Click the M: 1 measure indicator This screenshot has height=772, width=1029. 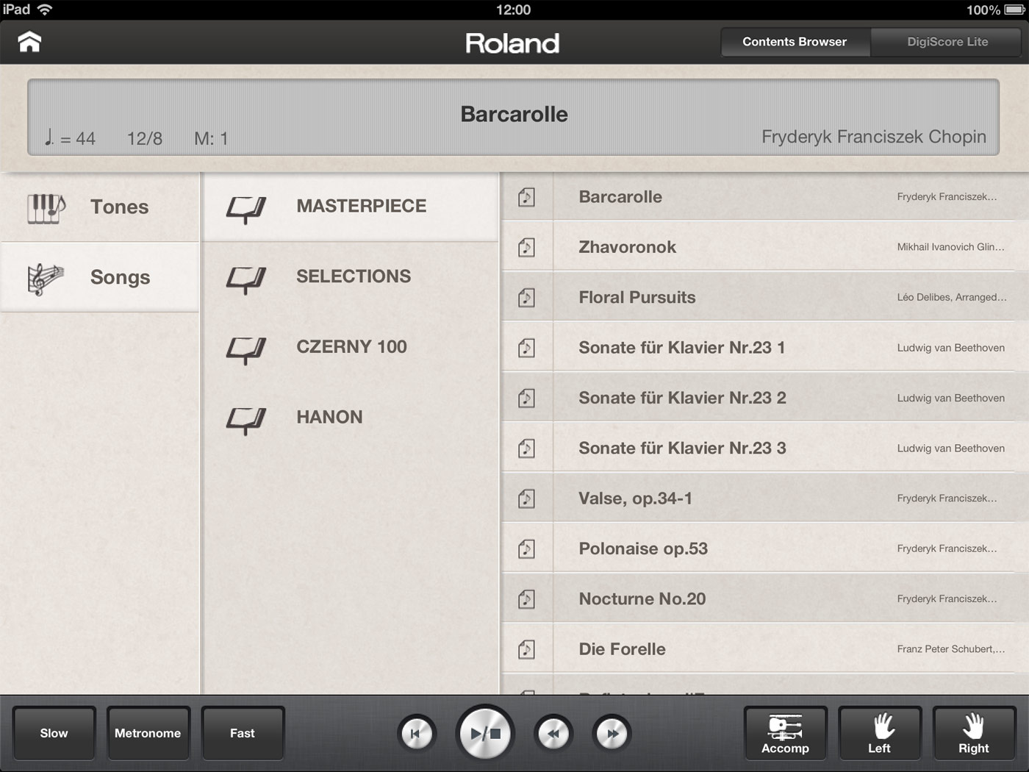(x=211, y=138)
